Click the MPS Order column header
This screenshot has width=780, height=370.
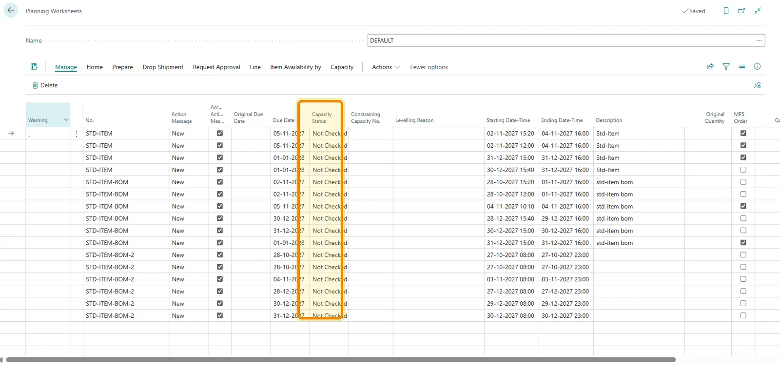click(x=741, y=117)
